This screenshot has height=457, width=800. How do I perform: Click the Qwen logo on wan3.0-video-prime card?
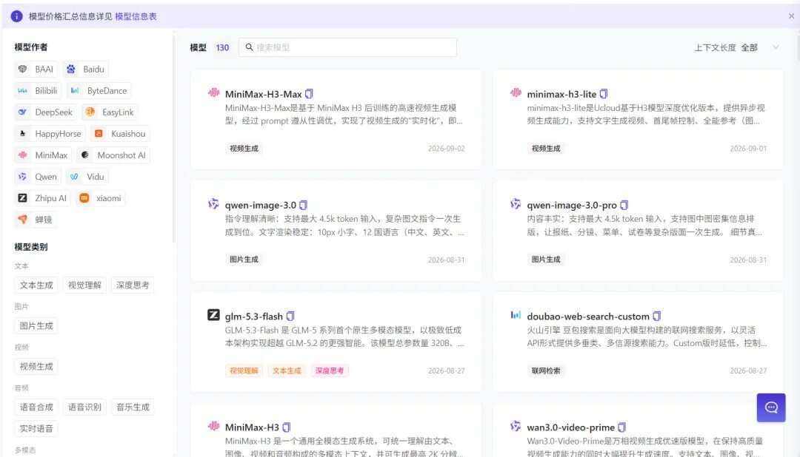516,426
